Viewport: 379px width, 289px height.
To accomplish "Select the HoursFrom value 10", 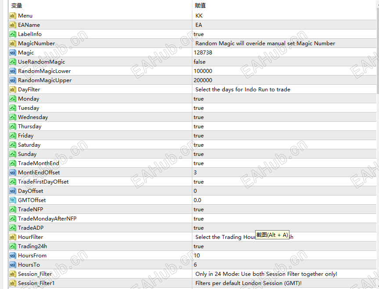I will 197,256.
